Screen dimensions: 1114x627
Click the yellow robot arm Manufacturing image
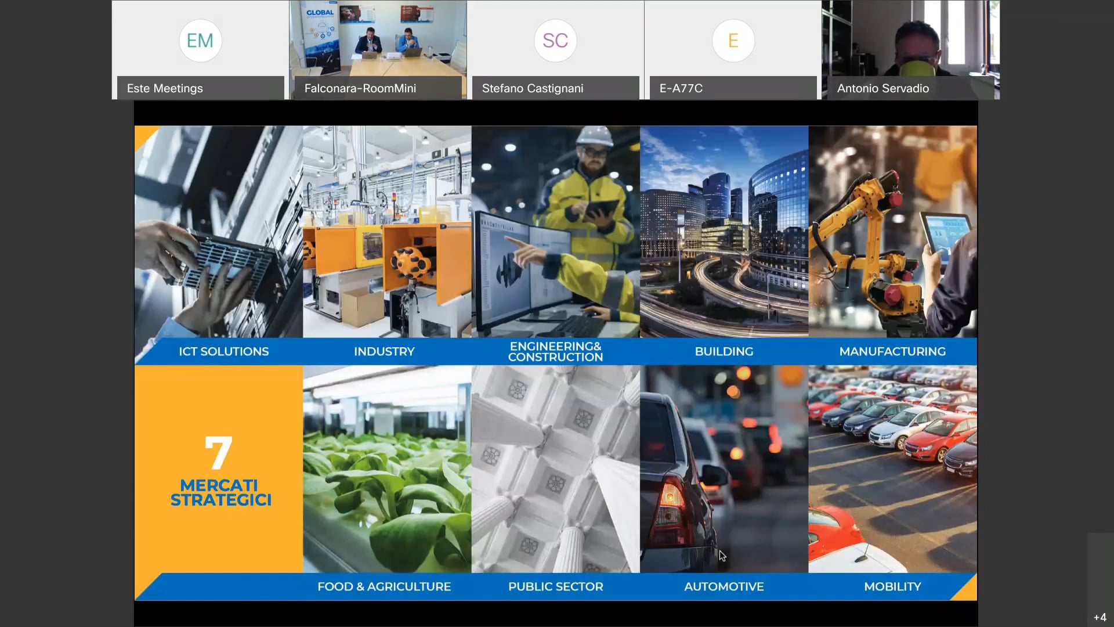[893, 232]
